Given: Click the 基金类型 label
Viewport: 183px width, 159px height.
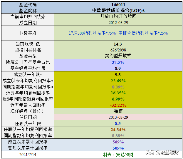Looking at the screenshot, I should 28,56.
